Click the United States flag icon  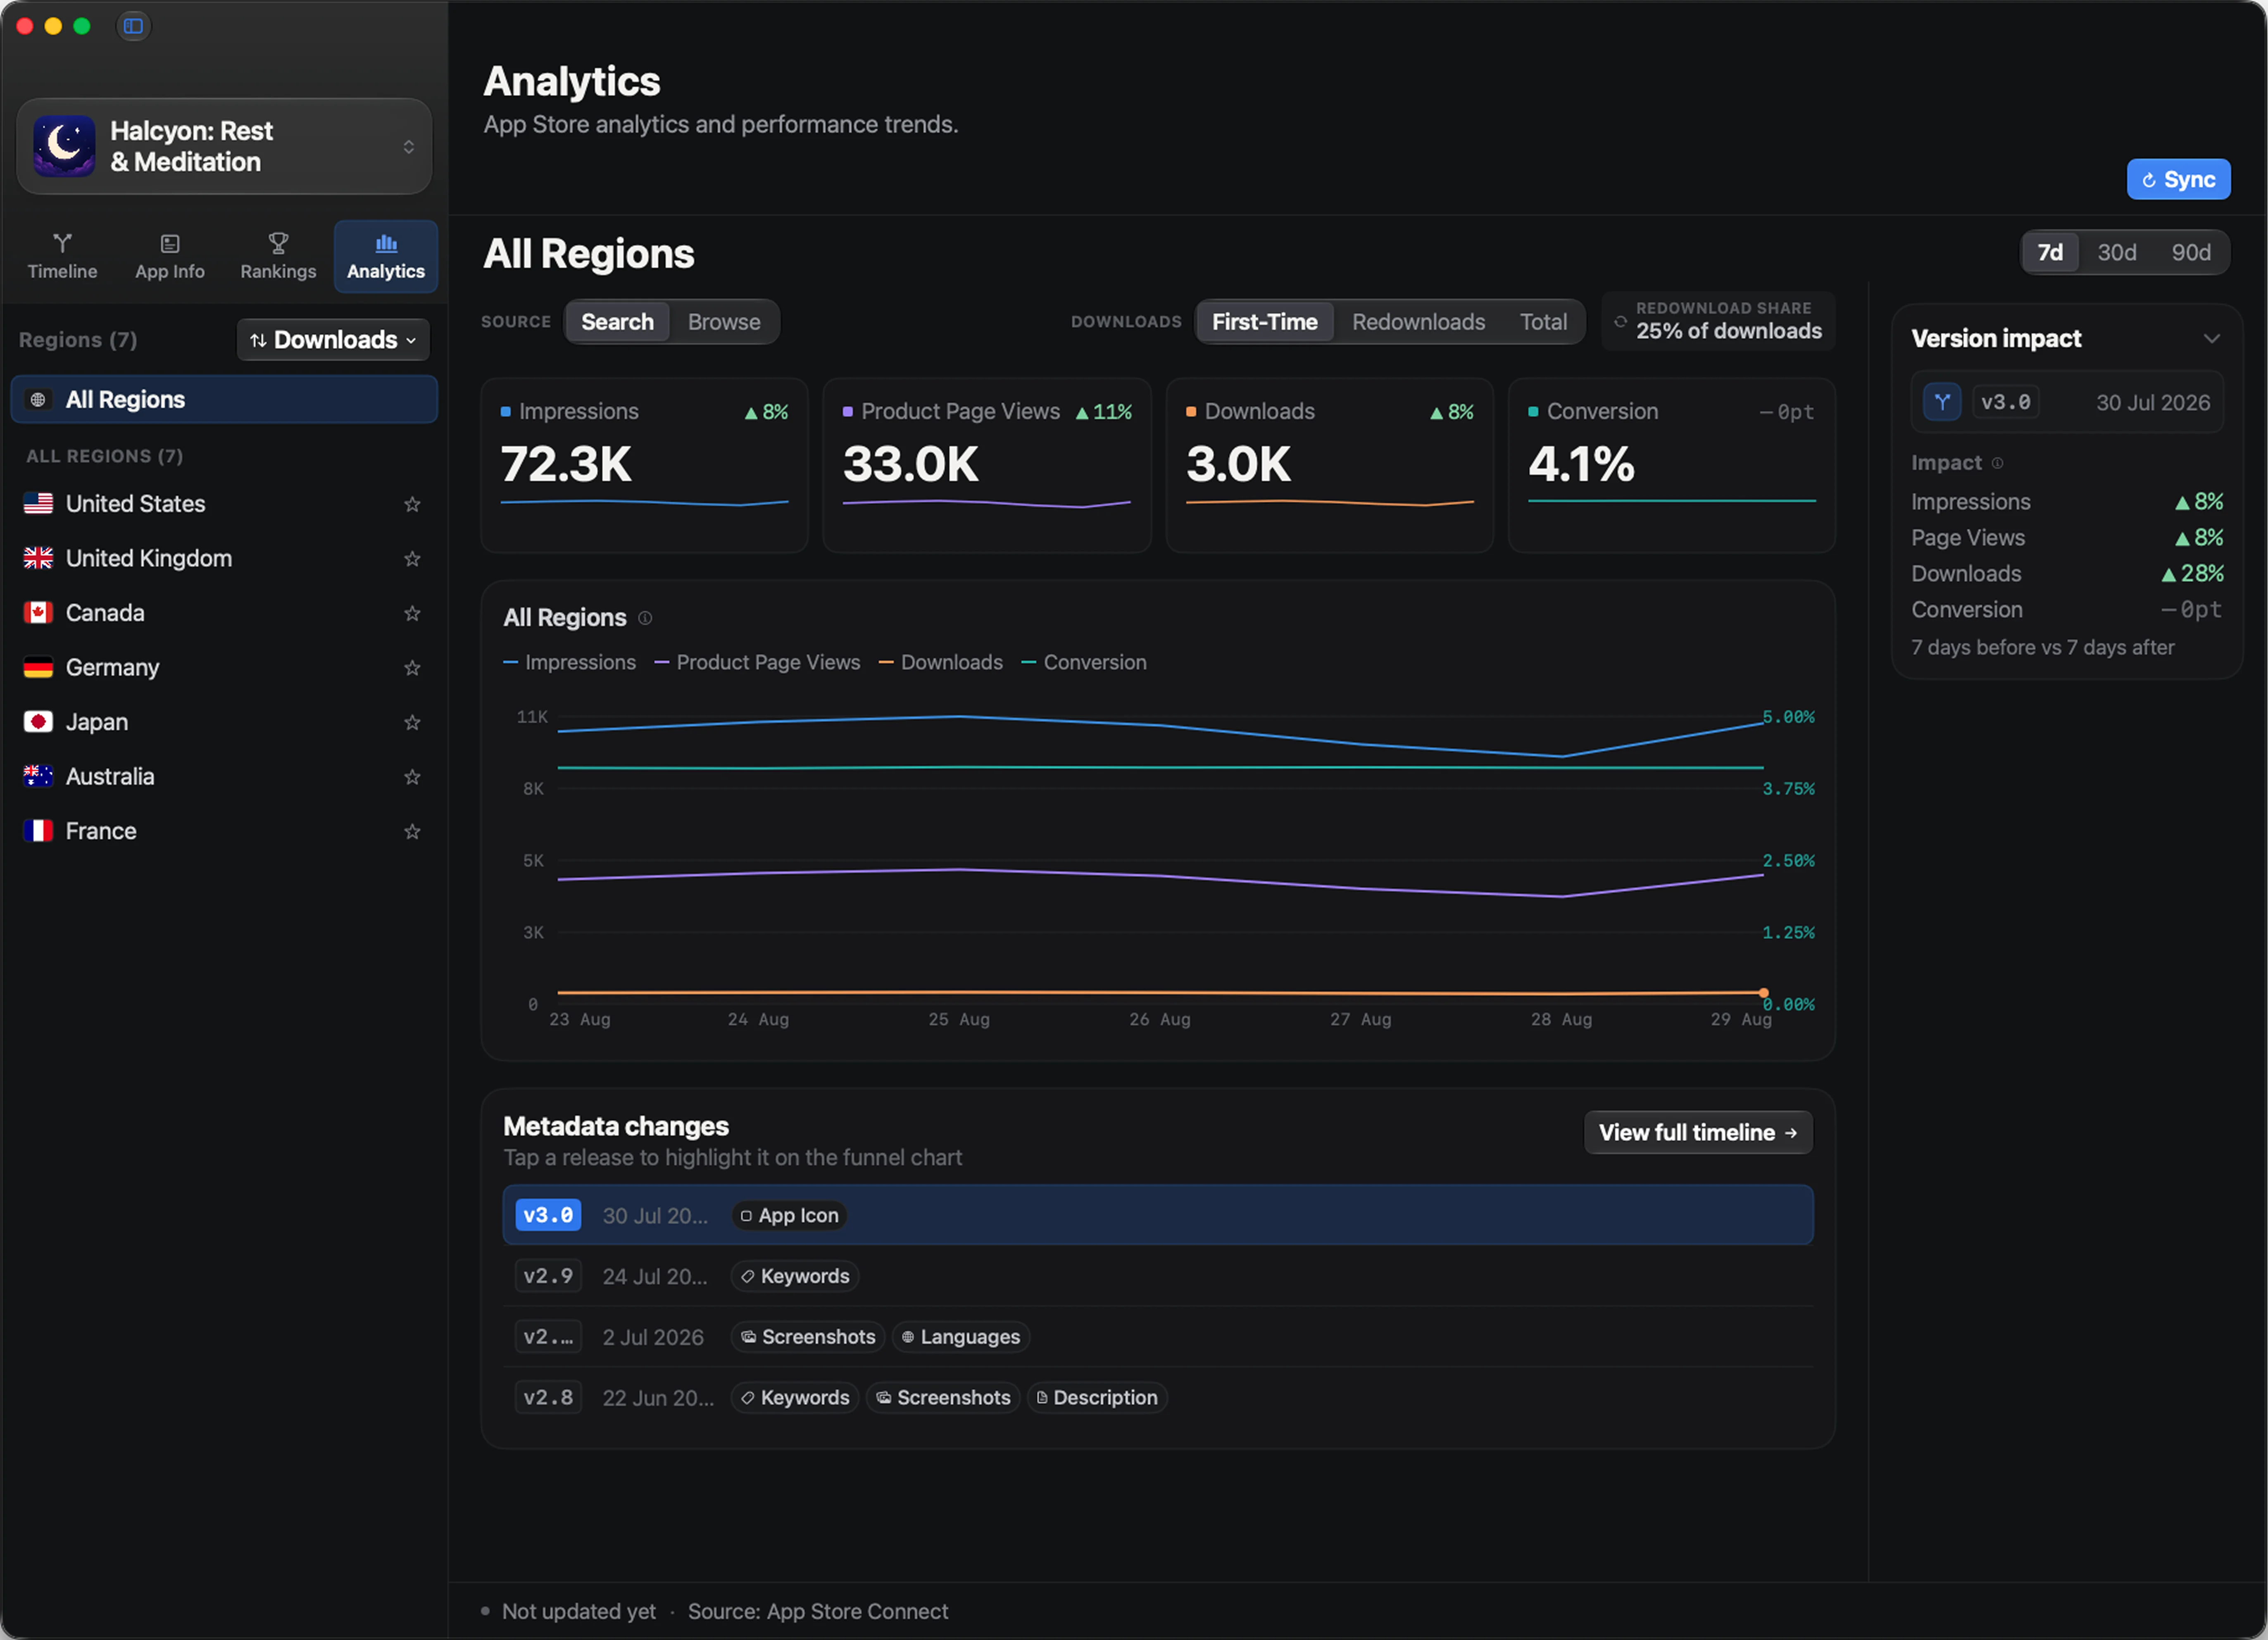(38, 504)
